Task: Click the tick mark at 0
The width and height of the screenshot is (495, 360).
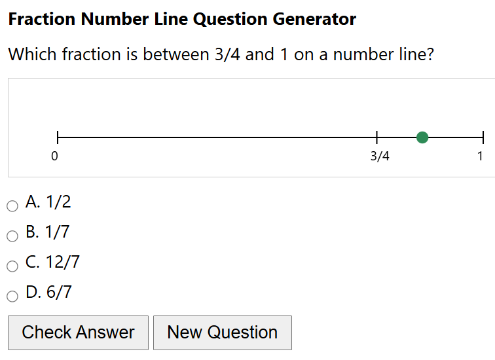Action: pos(58,137)
